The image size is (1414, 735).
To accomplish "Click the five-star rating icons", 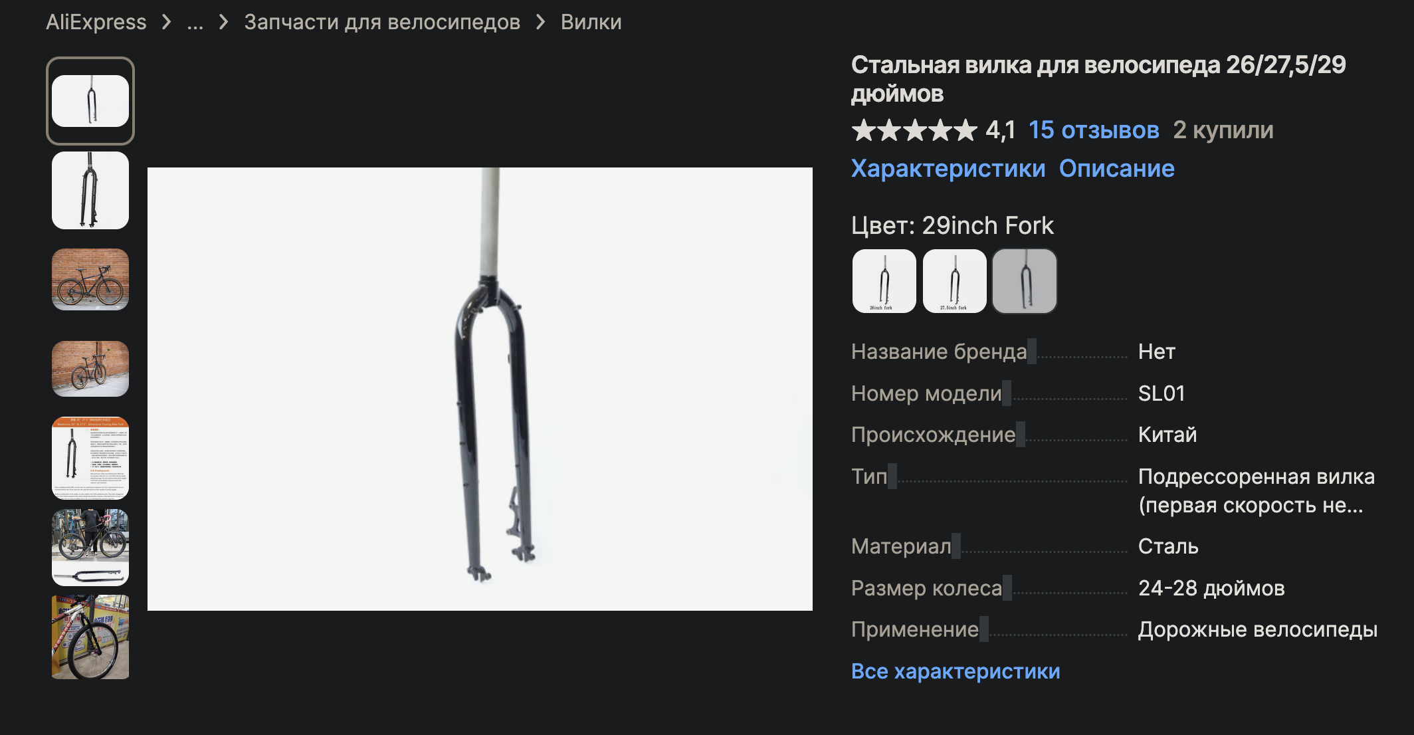I will click(914, 130).
